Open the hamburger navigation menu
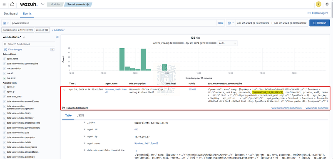 pyautogui.click(x=4, y=4)
